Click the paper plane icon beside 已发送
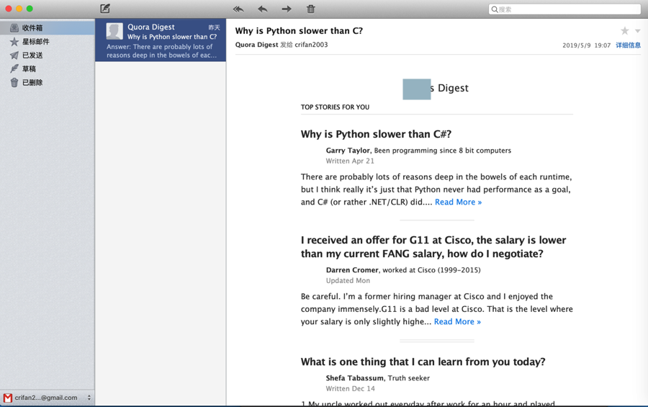The width and height of the screenshot is (648, 407). coord(14,55)
